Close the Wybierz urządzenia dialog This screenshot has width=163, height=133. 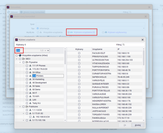tap(143, 40)
